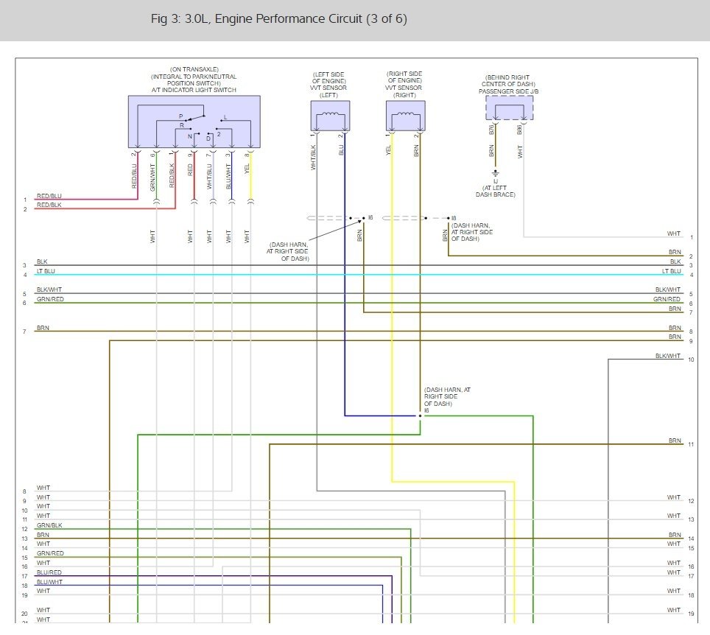Click the right VVT sensor component box

coord(405,116)
